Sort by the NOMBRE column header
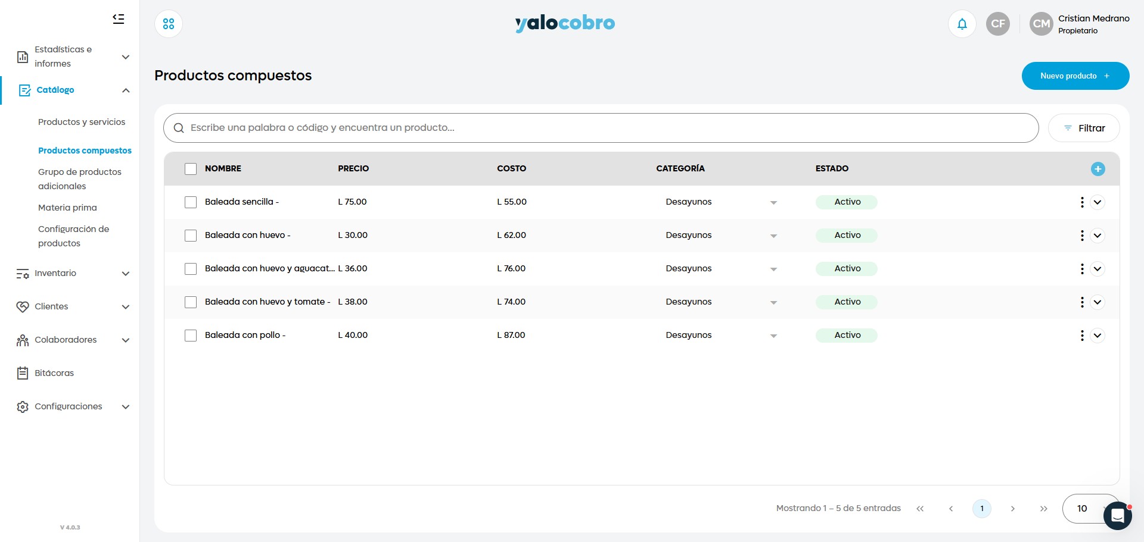 [x=223, y=169]
